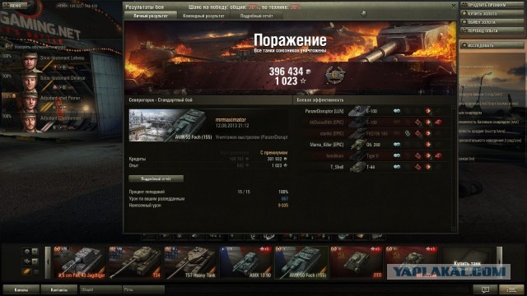
Task: Open the Подробный отчёт tab
Action: [x=256, y=16]
